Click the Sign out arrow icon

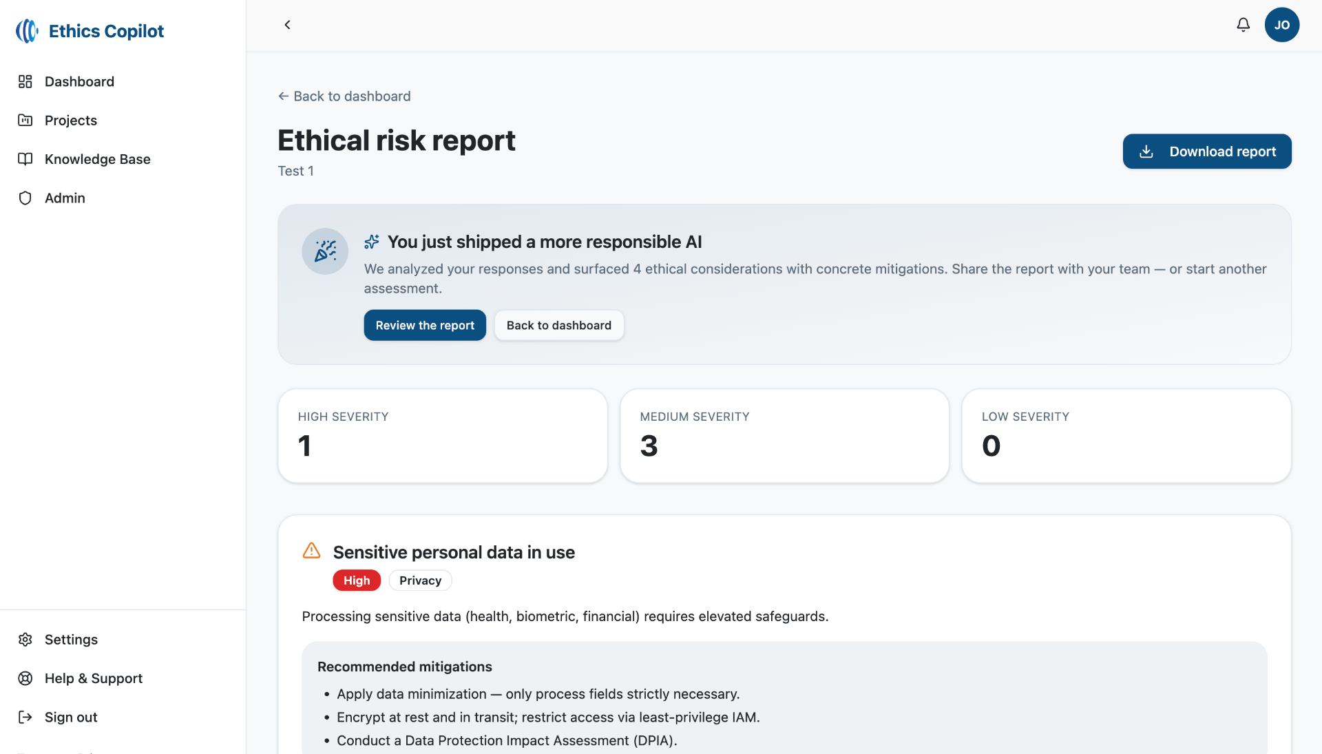pos(25,717)
